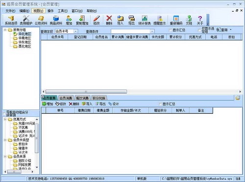This screenshot has width=245, height=182.
Task: Open 系统选项 system options from toolbar
Action: (11, 20)
